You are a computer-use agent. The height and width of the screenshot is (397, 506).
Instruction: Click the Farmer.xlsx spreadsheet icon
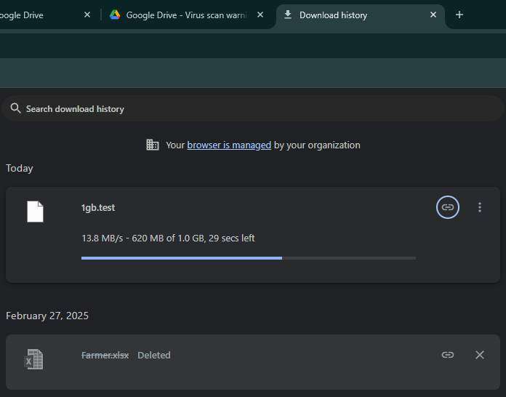pyautogui.click(x=33, y=358)
